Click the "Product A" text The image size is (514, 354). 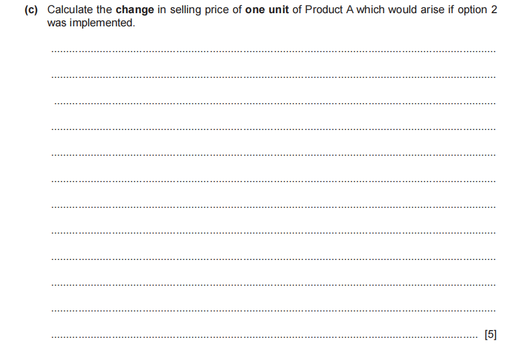tap(328, 11)
